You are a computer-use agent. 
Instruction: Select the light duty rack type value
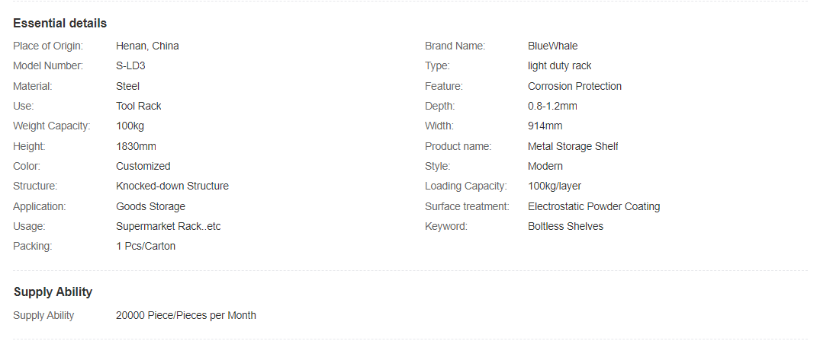[559, 65]
